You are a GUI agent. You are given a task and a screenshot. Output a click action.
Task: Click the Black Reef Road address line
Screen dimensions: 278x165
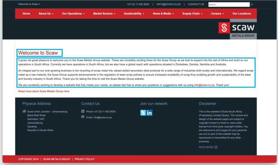point(37,115)
